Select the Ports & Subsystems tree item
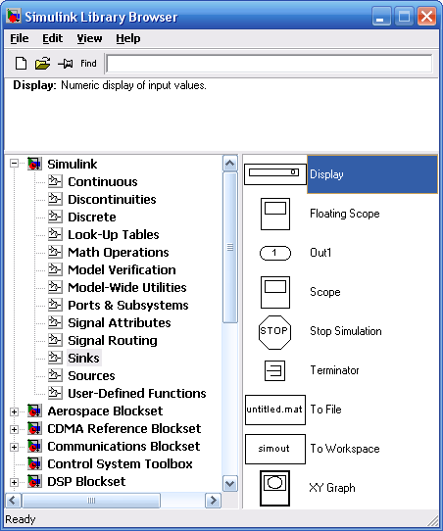This screenshot has width=443, height=531. (128, 305)
